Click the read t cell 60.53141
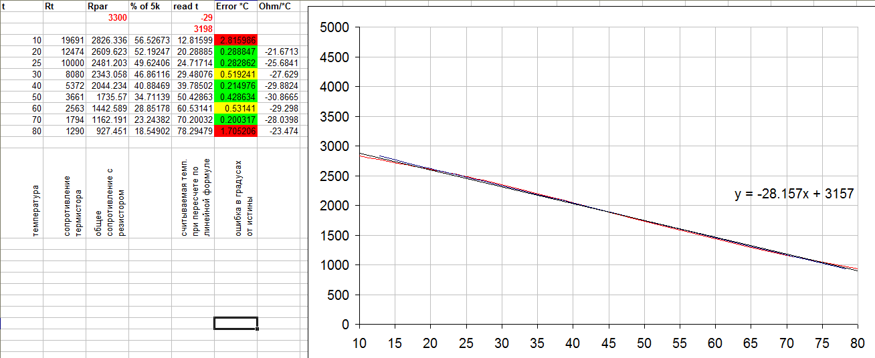875x358 pixels. click(193, 108)
